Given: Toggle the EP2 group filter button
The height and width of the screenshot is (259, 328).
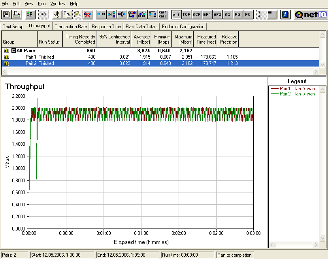Looking at the screenshot, I should (x=217, y=15).
